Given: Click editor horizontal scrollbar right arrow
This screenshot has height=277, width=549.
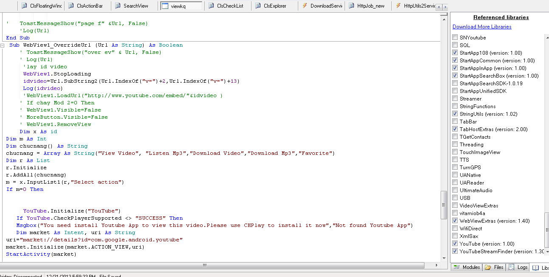Looking at the screenshot, I should click(436, 266).
